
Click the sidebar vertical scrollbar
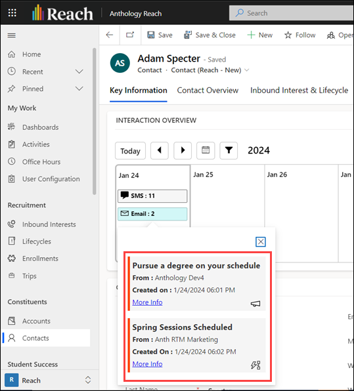pos(94,121)
